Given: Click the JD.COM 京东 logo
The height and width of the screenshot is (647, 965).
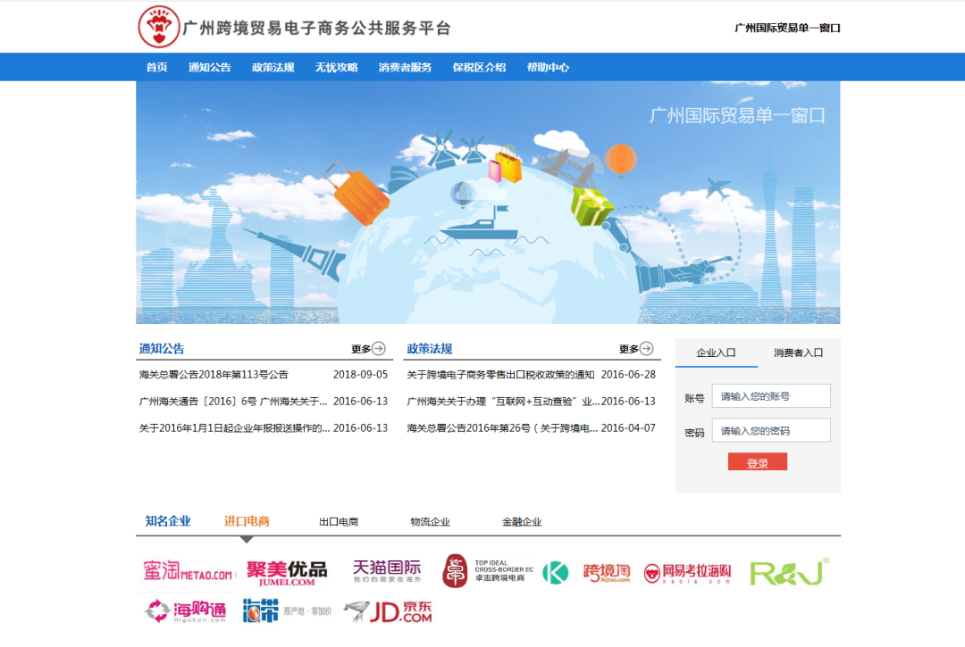Looking at the screenshot, I should 388,611.
